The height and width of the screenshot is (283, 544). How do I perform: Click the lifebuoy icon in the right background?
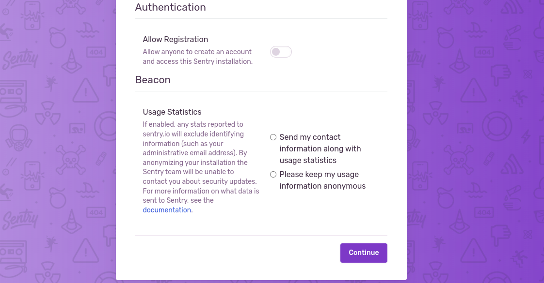pos(497,126)
